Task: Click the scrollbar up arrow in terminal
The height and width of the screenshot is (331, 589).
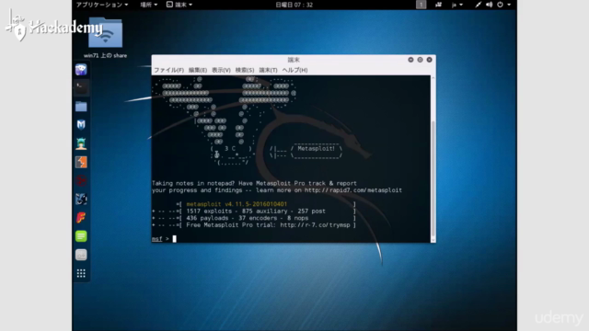Action: pyautogui.click(x=433, y=77)
